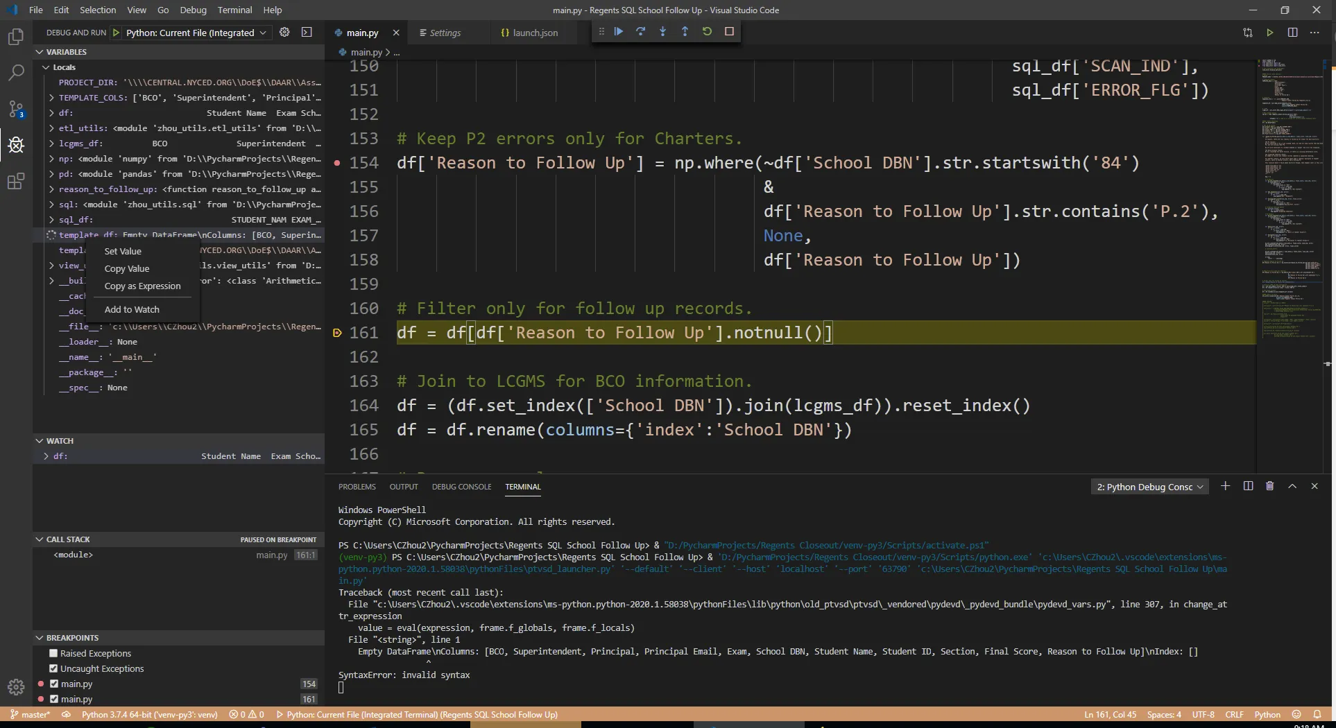Open the terminal selector dropdown
The width and height of the screenshot is (1336, 728).
[x=1149, y=487]
